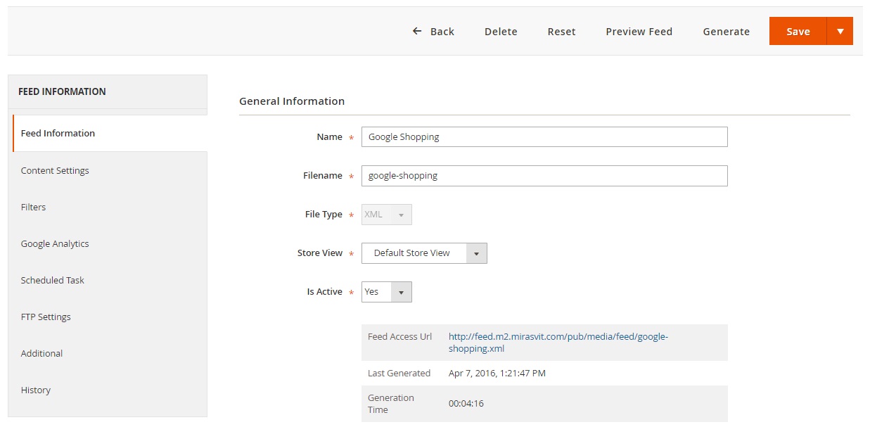Click the Back arrow icon
Viewport: 870px width, 427px height.
(x=417, y=32)
